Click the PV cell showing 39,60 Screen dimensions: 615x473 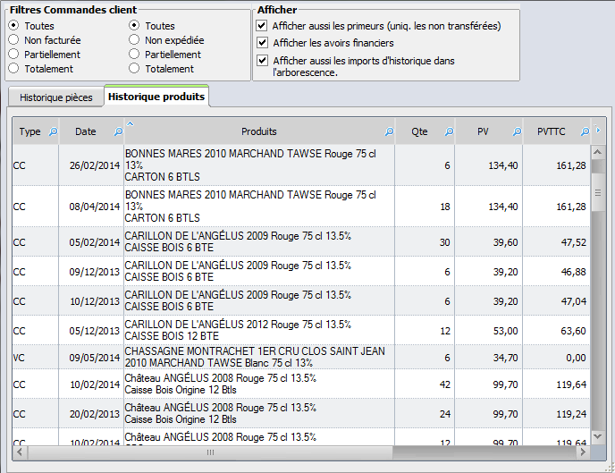[489, 242]
